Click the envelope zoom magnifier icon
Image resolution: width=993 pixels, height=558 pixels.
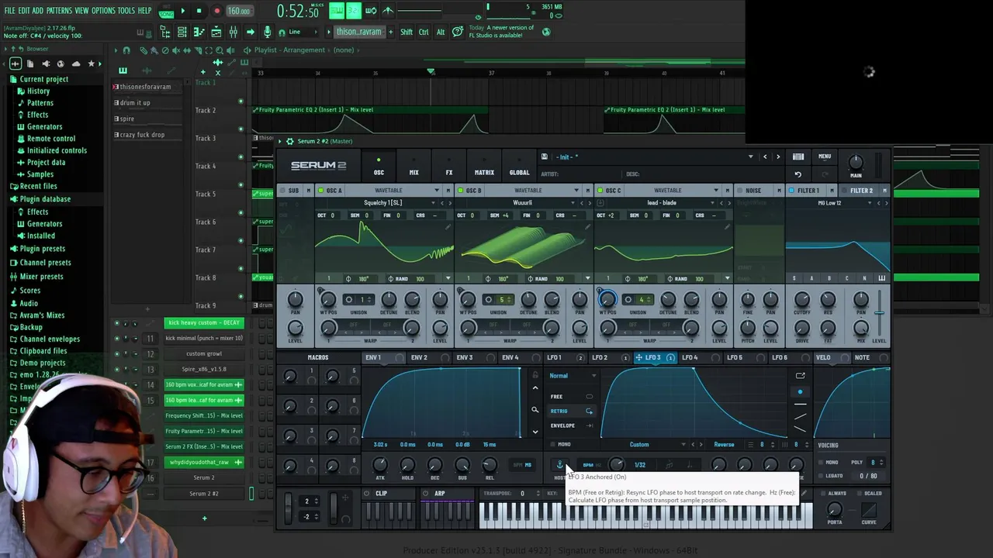coord(535,410)
